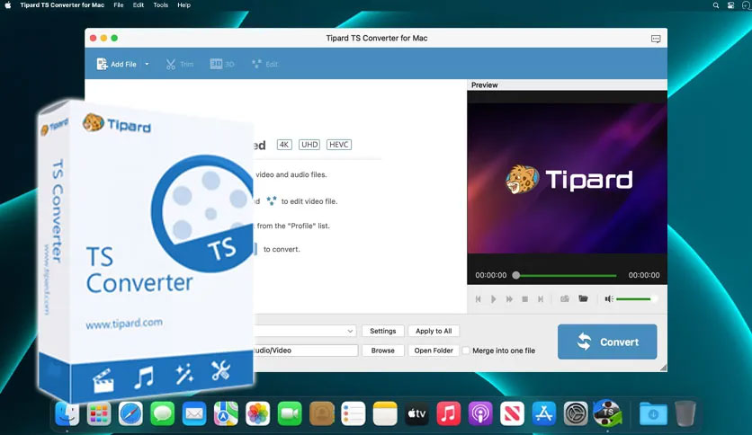Open Contacts from the dock

point(322,413)
